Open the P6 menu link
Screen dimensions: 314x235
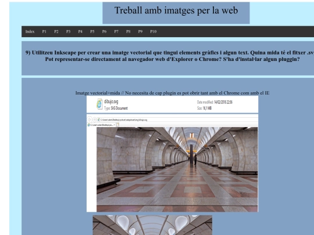point(104,31)
